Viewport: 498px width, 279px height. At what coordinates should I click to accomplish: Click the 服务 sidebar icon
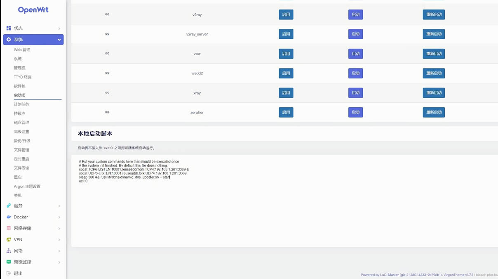coord(9,206)
